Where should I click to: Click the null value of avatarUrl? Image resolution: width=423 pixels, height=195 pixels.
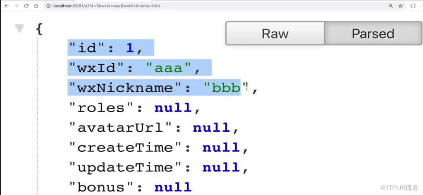(211, 128)
